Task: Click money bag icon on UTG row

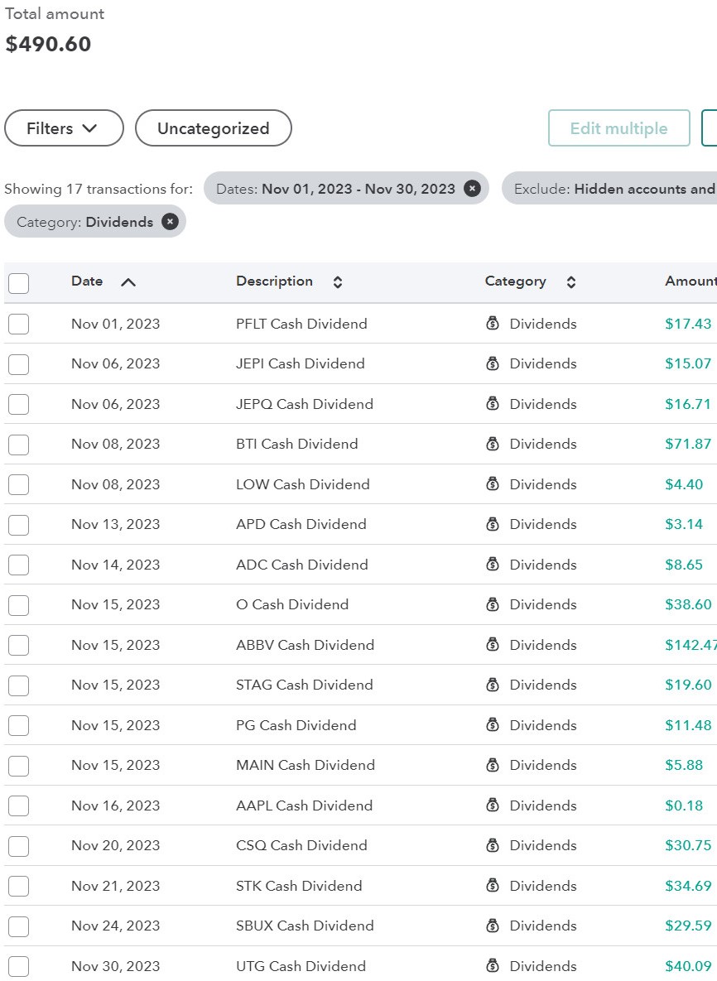Action: [x=493, y=966]
